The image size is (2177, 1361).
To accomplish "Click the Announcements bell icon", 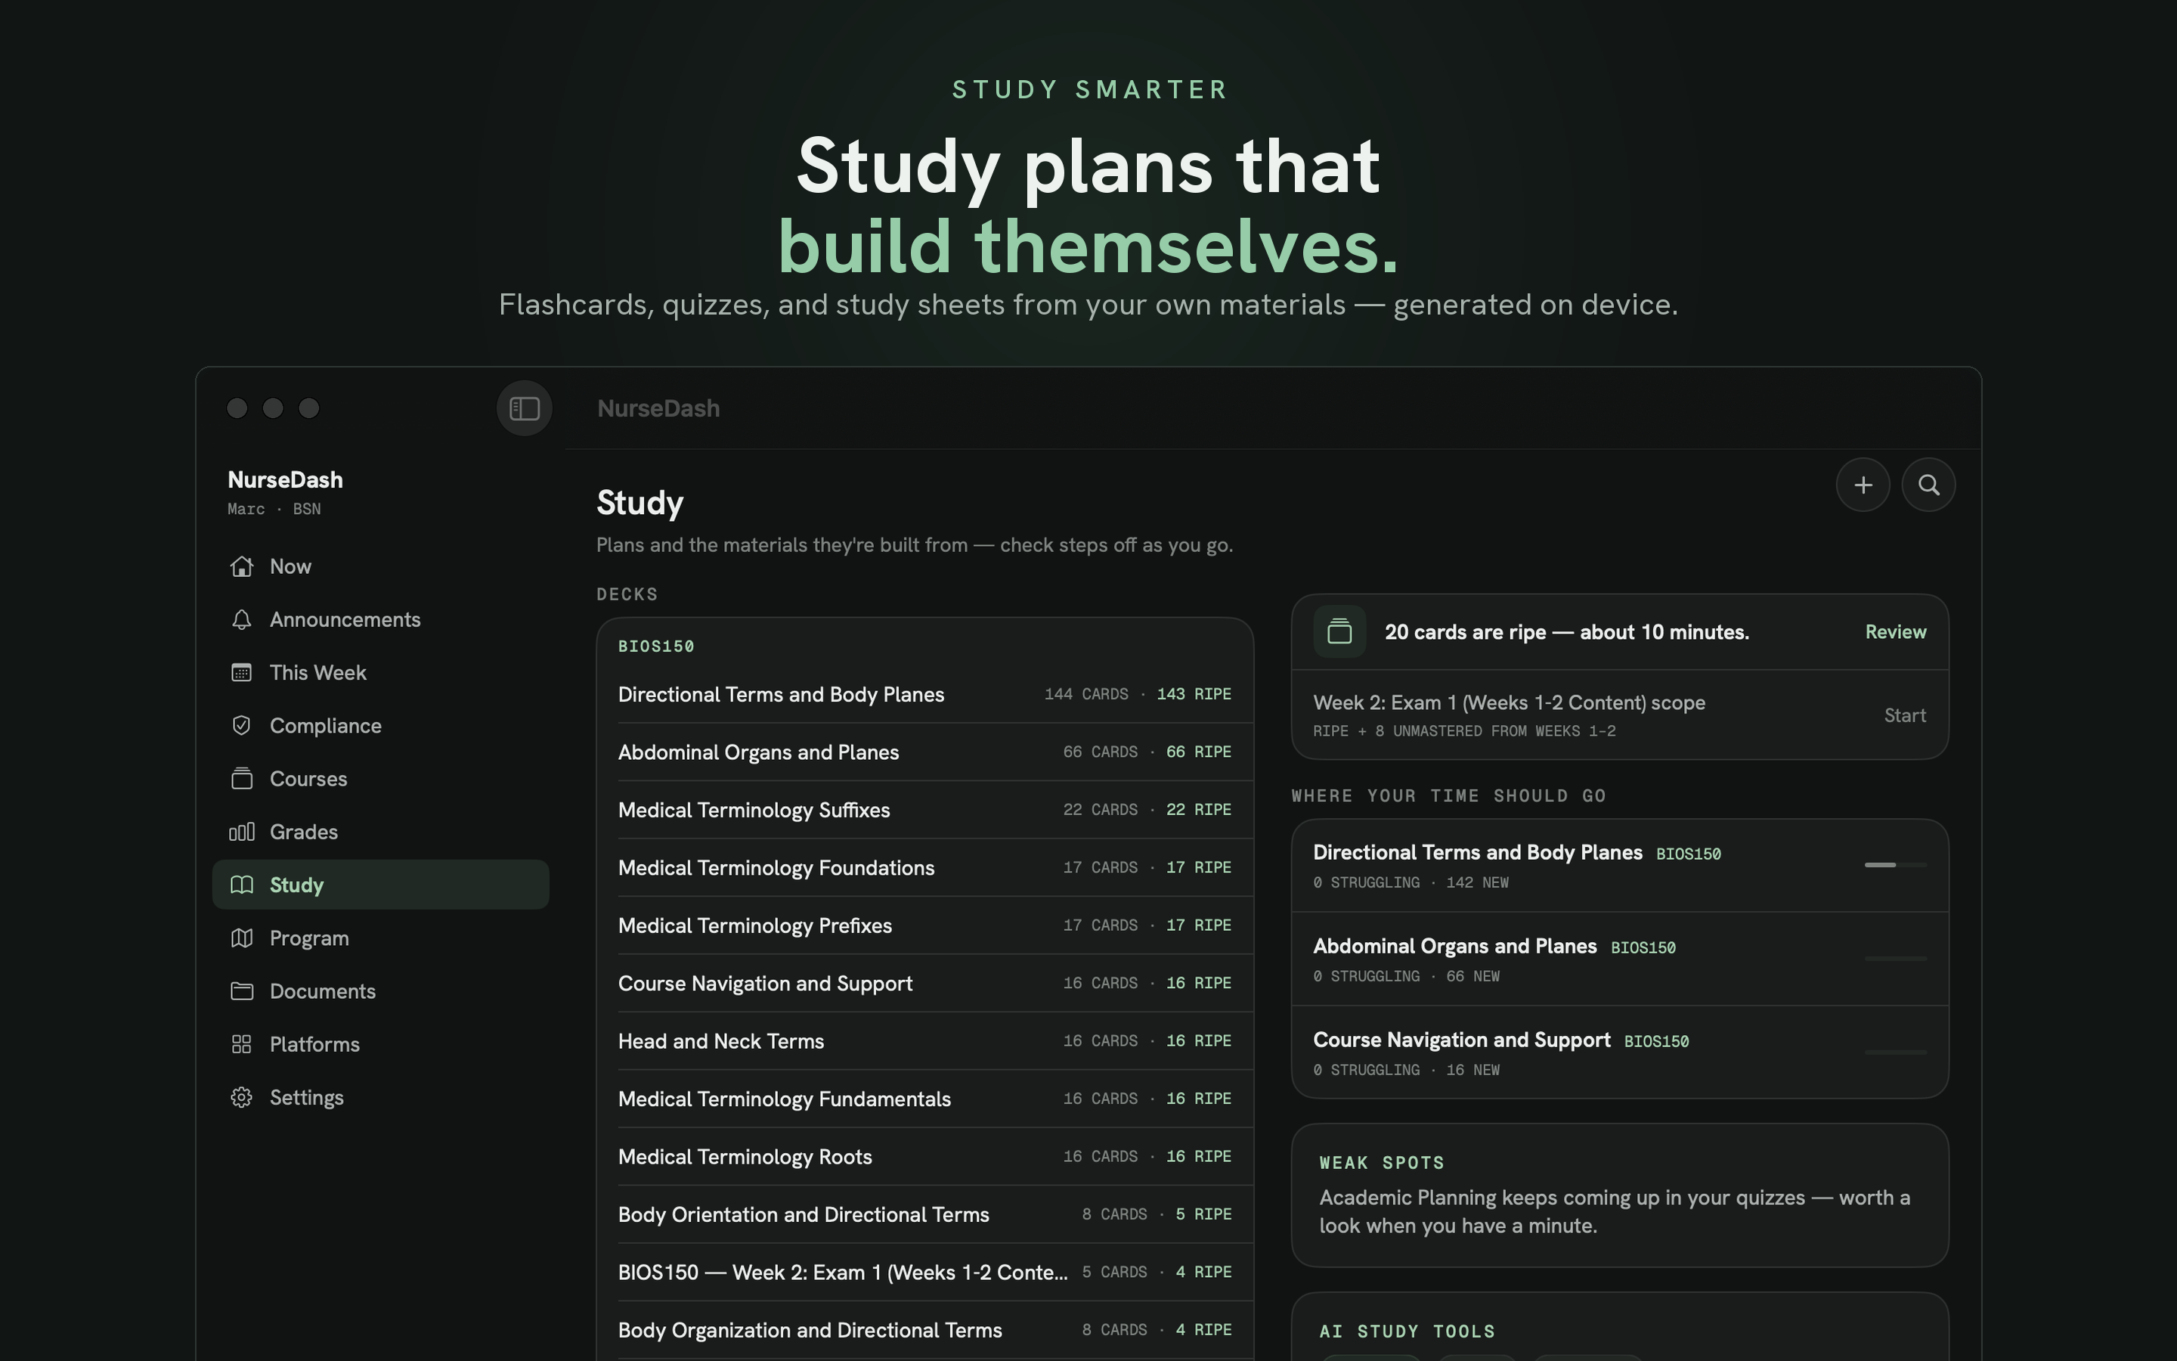I will (x=241, y=619).
